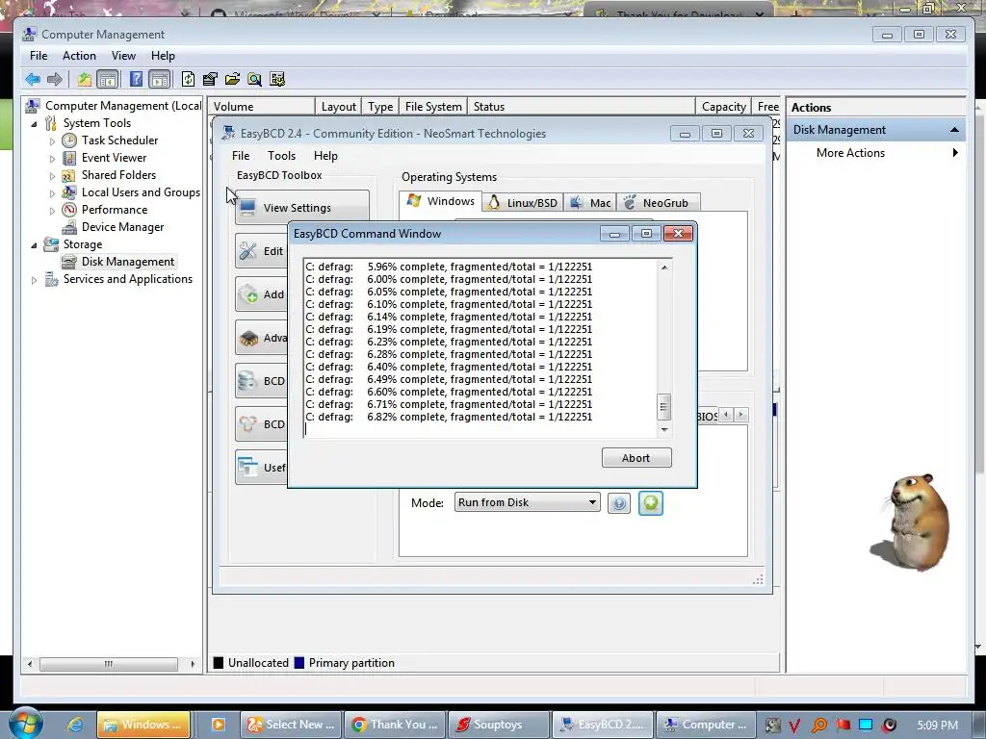Click the magnifier search toolbar icon
Image resolution: width=986 pixels, height=739 pixels.
pyautogui.click(x=254, y=79)
